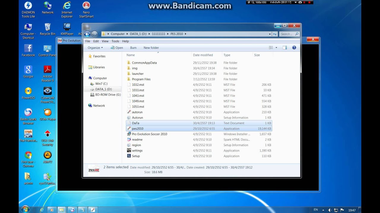The width and height of the screenshot is (380, 213).
Task: Sort by Size column header
Action: click(262, 55)
